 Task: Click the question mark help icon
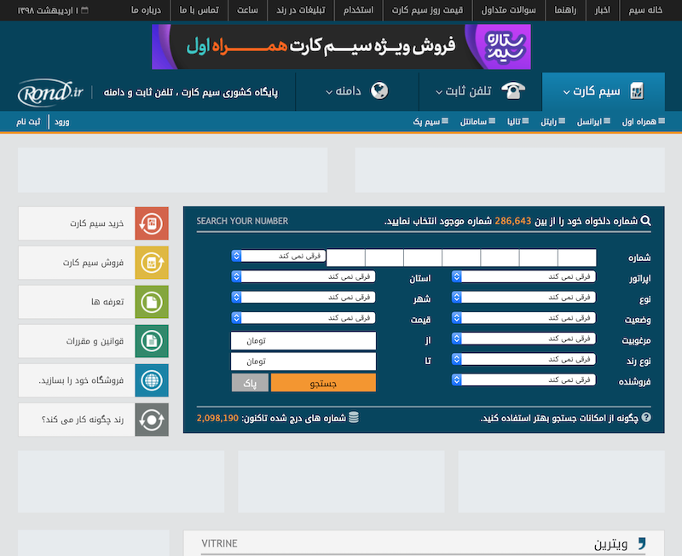tap(646, 418)
